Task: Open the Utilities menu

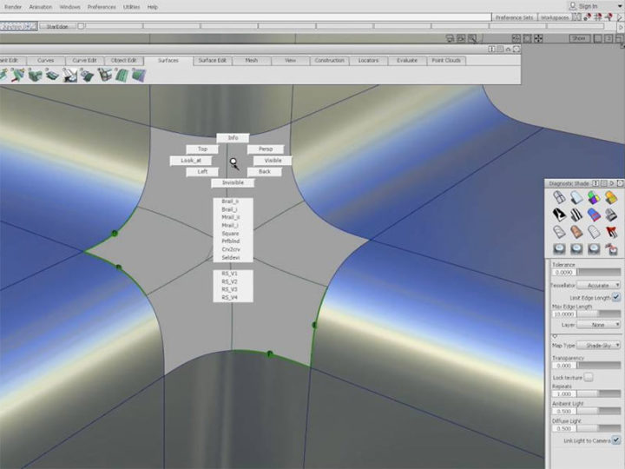Action: [x=131, y=7]
